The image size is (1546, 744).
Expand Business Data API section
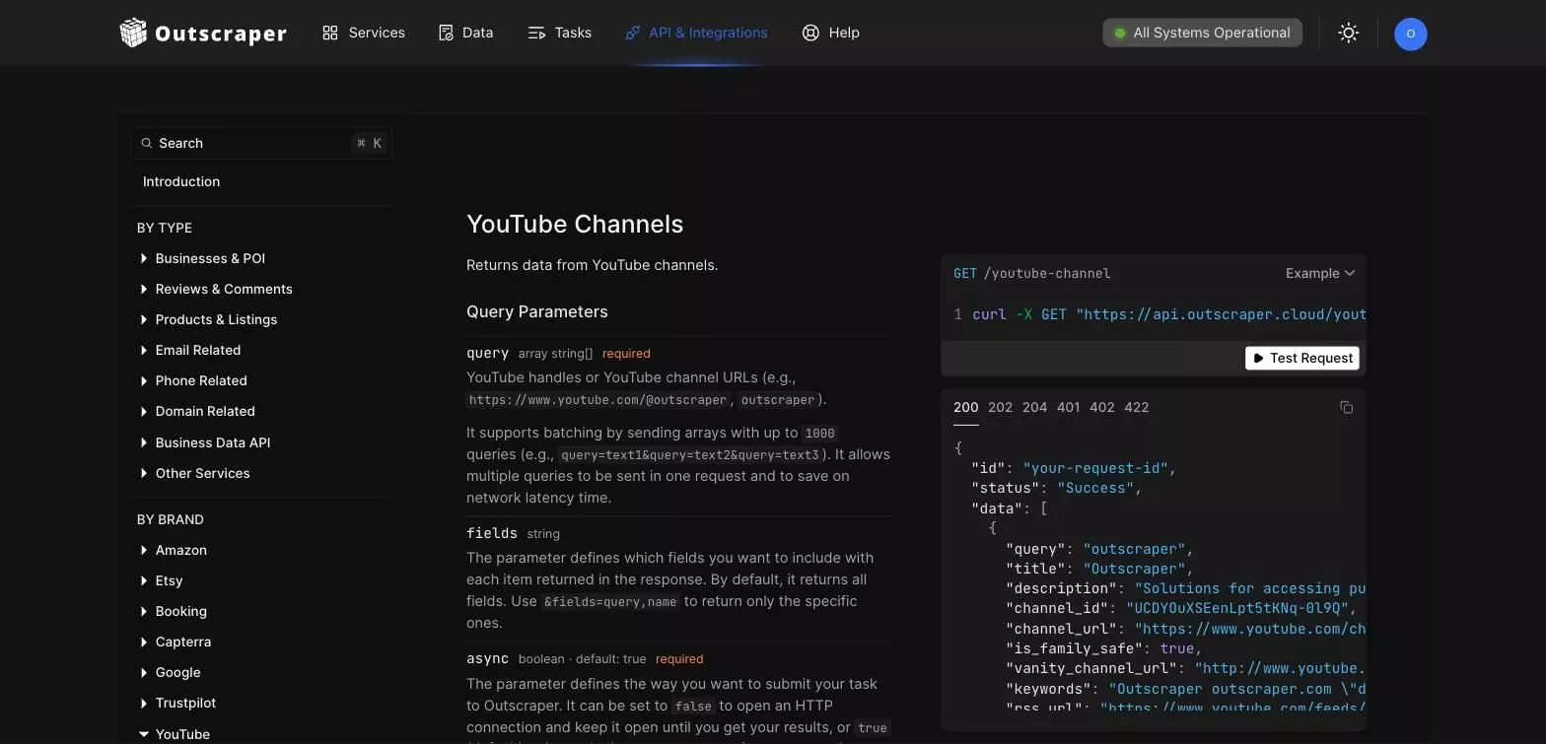[x=206, y=442]
